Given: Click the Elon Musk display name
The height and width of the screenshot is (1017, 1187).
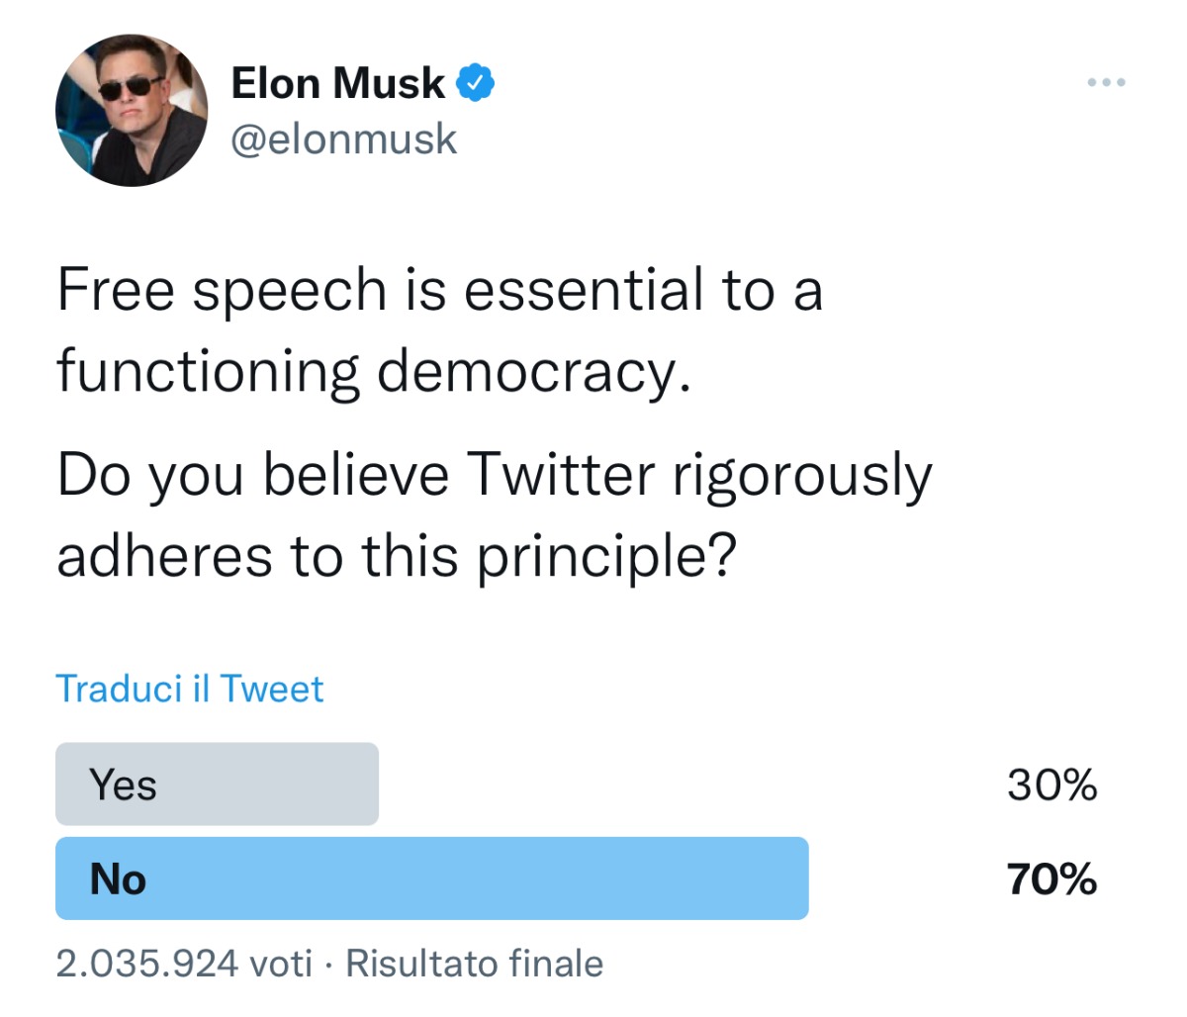Looking at the screenshot, I should coord(337,84).
